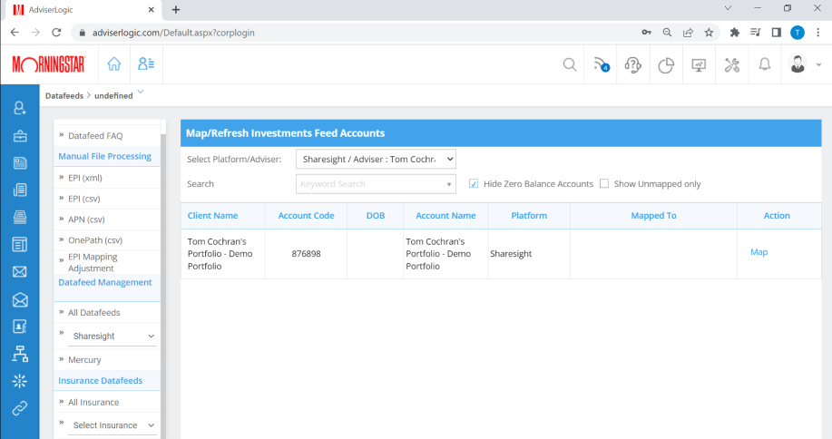832x439 pixels.
Task: Open EPI (xml) menu item
Action: click(85, 178)
